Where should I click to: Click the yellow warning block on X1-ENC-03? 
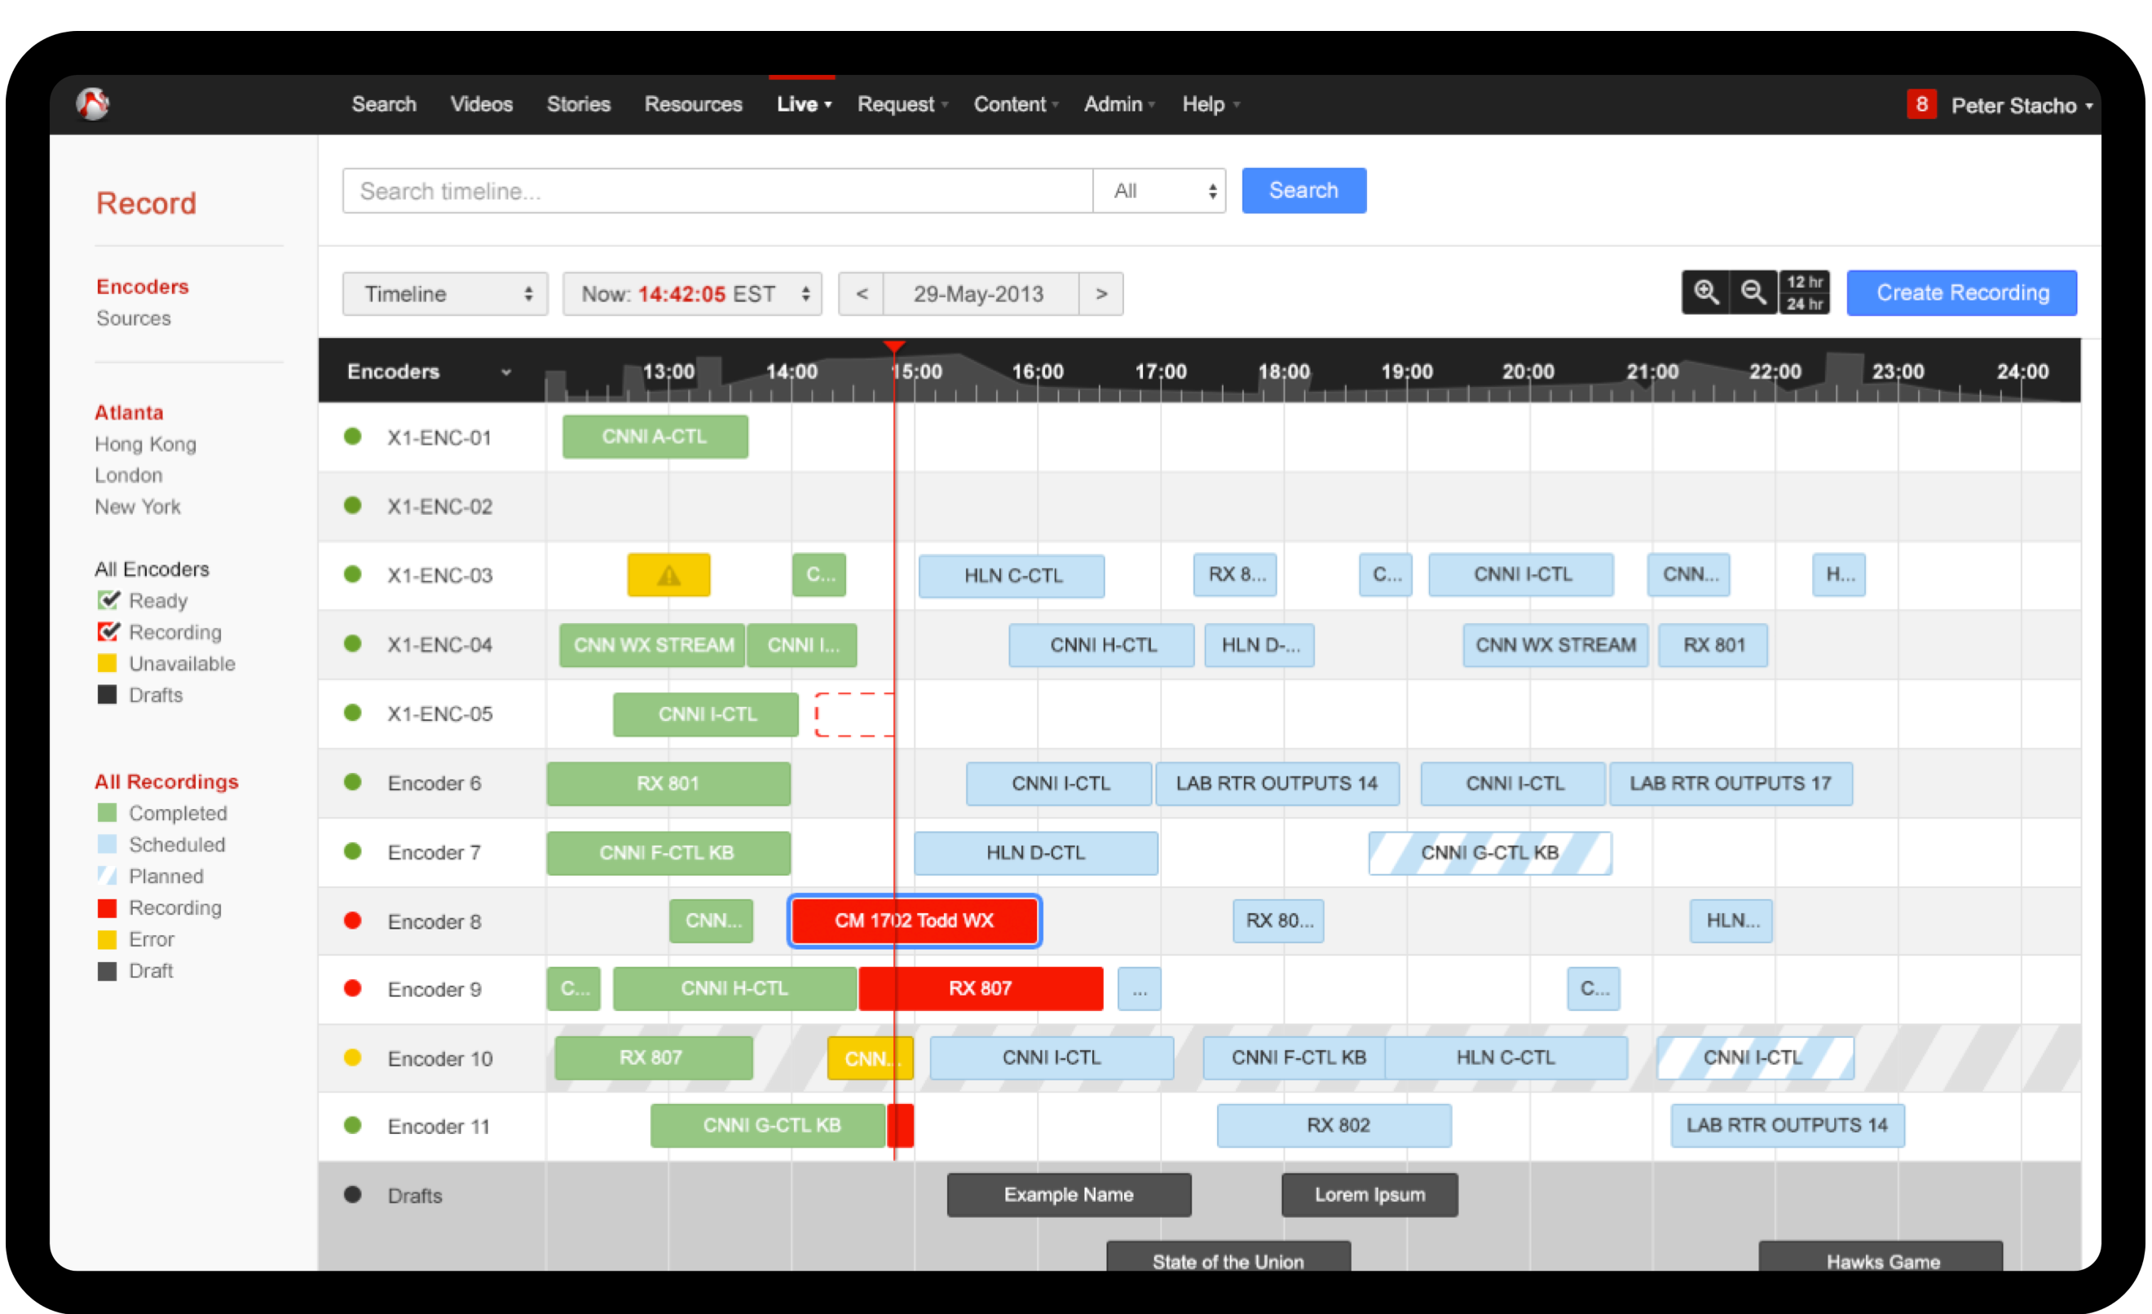coord(669,574)
